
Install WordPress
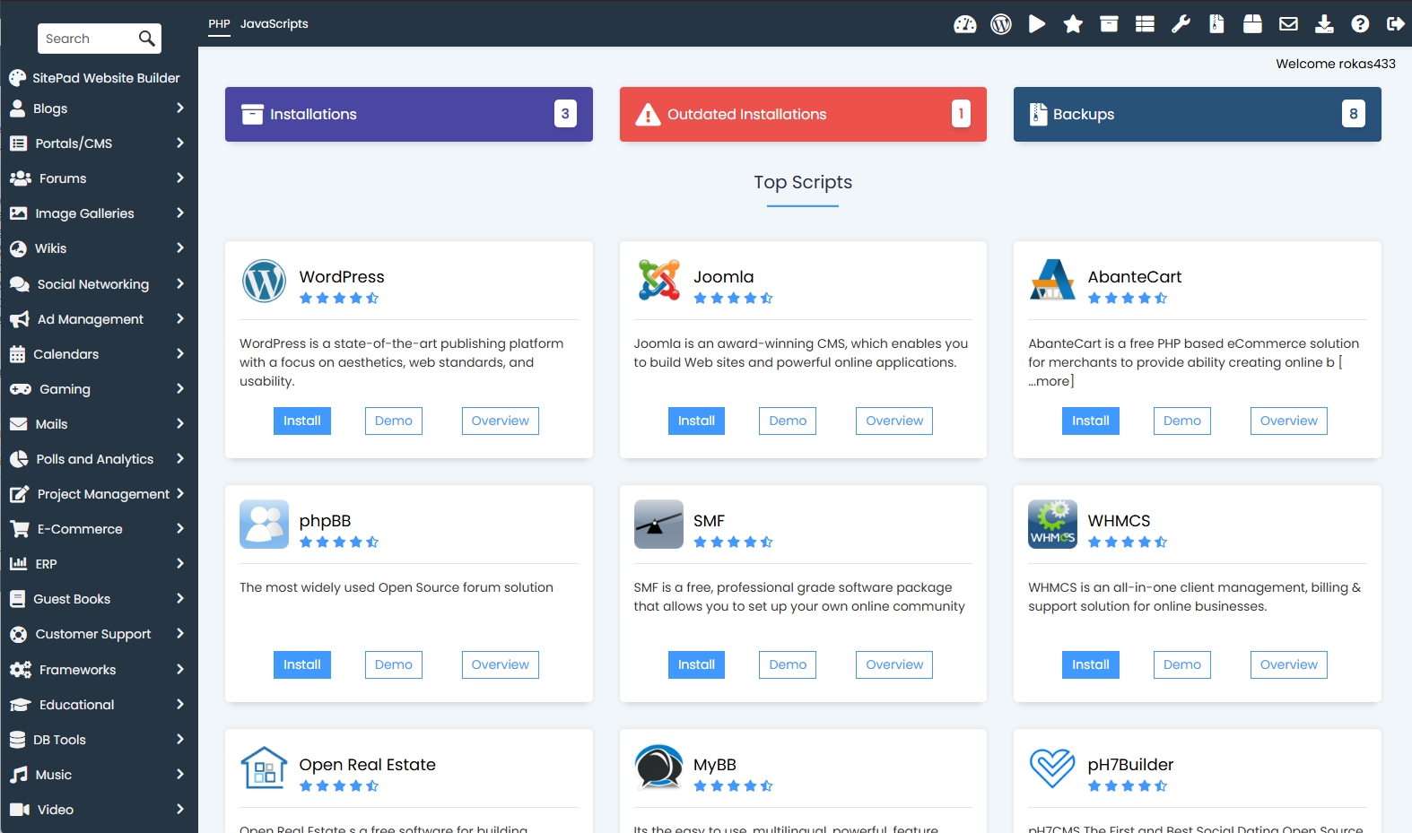pos(302,421)
